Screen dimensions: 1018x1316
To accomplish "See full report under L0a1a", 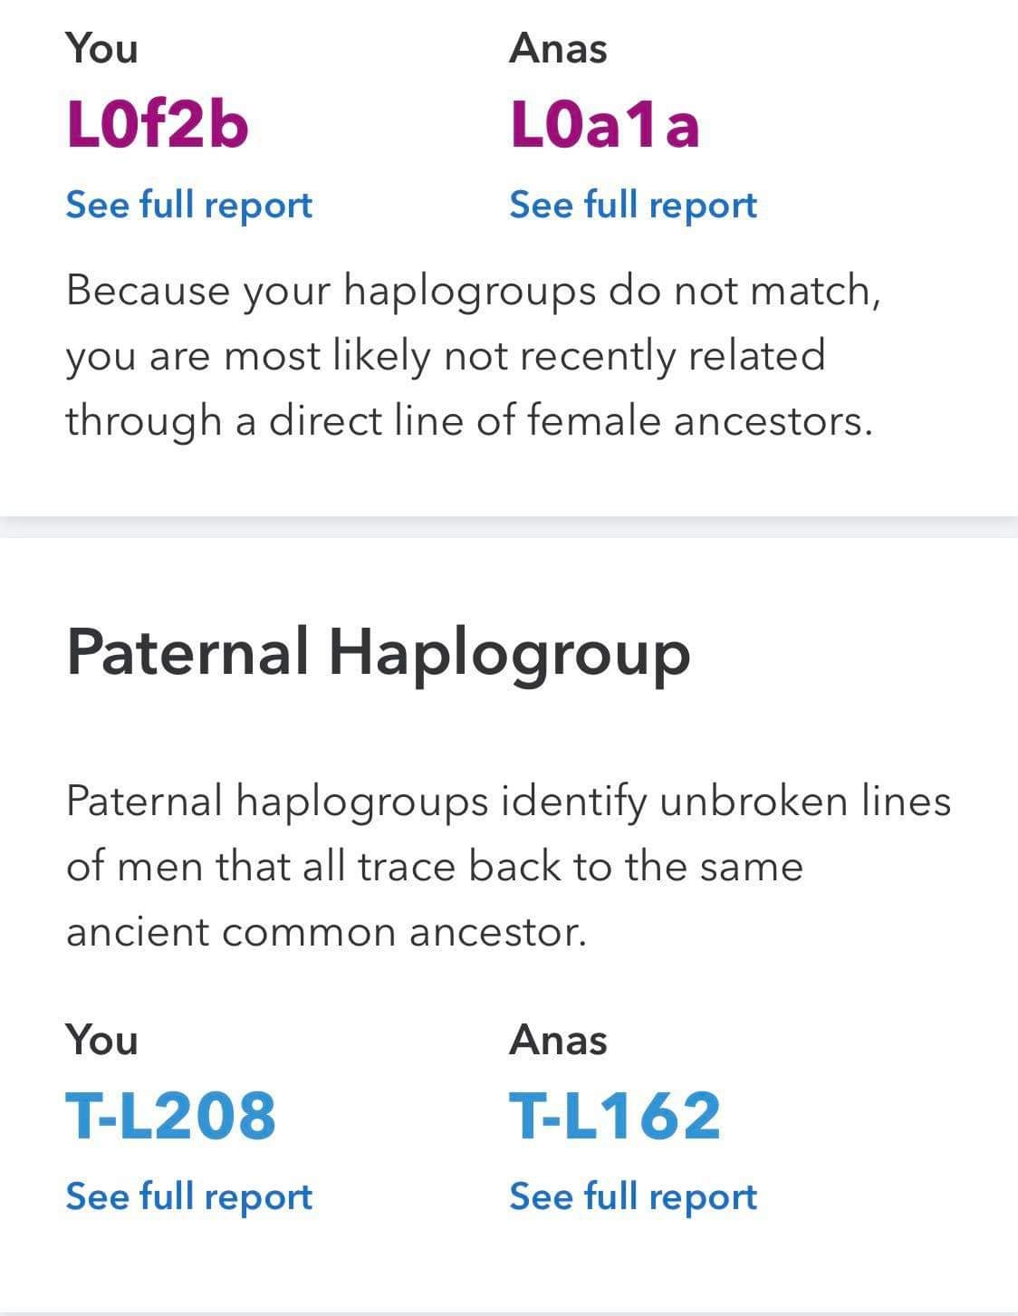I will [x=633, y=206].
